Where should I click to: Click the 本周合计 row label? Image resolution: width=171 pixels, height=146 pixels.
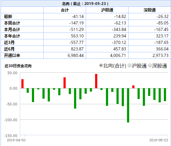click(12, 23)
